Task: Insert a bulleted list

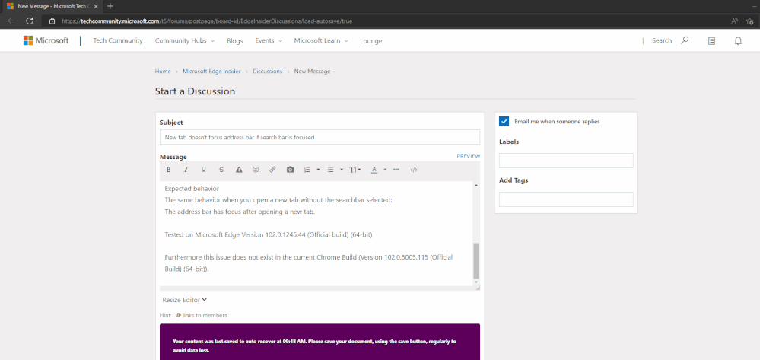Action: point(331,170)
